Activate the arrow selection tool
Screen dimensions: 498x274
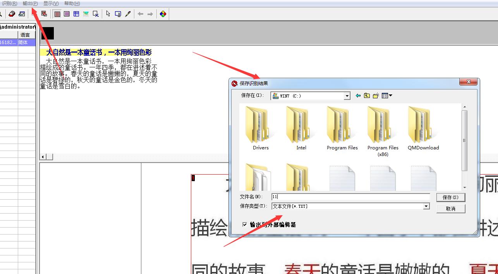[108, 14]
